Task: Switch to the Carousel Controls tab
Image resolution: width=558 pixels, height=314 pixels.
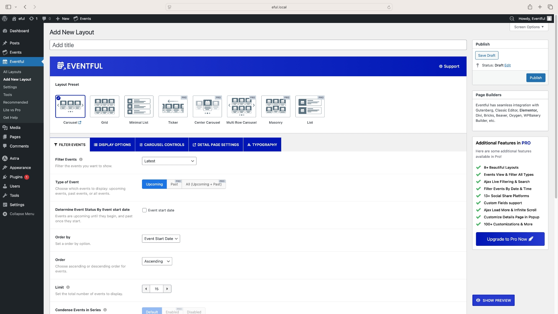Action: point(162,145)
